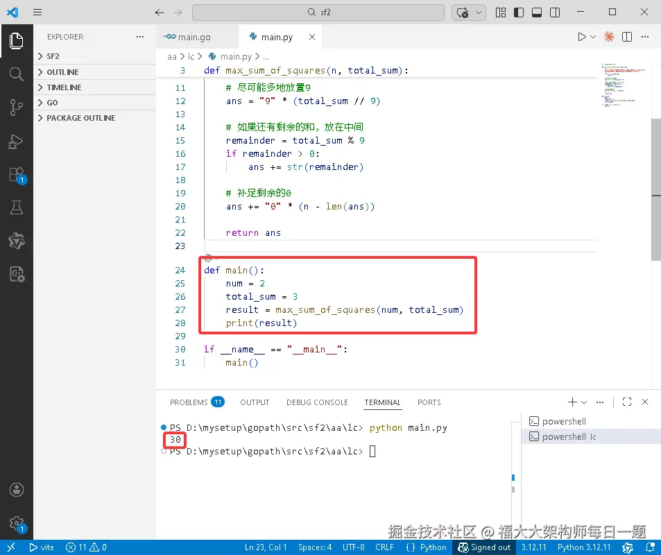Close the terminal panel

645,402
